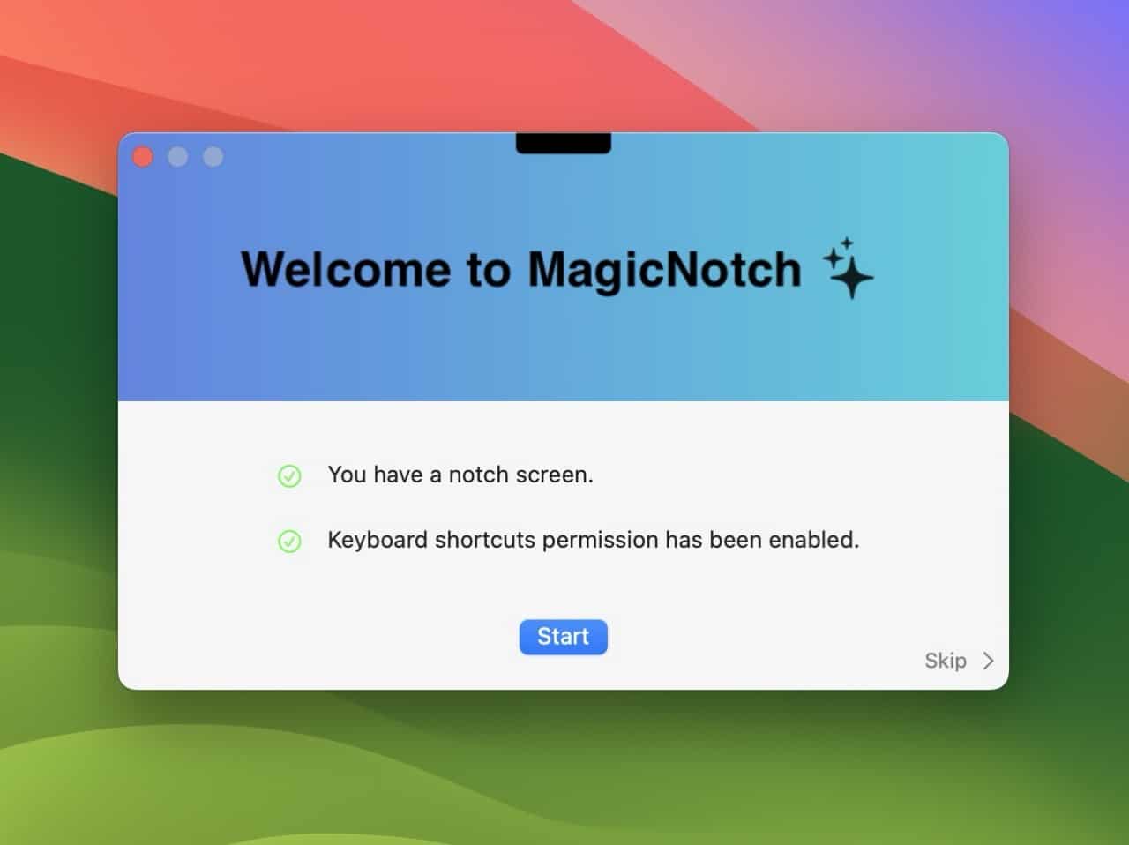Click the disabled zoom window button

[x=213, y=157]
